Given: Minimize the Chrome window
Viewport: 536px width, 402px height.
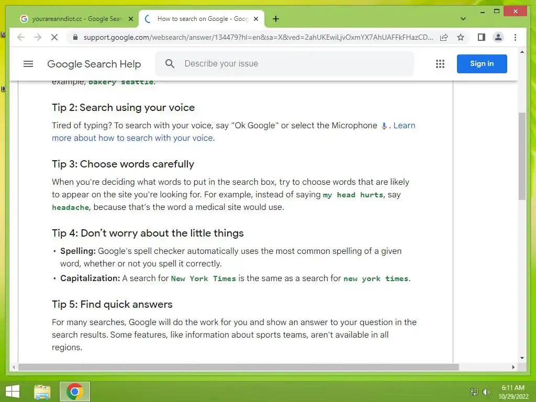Looking at the screenshot, I should tap(482, 12).
